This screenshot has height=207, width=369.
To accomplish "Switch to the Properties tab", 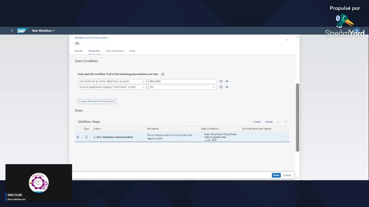I will (x=94, y=51).
